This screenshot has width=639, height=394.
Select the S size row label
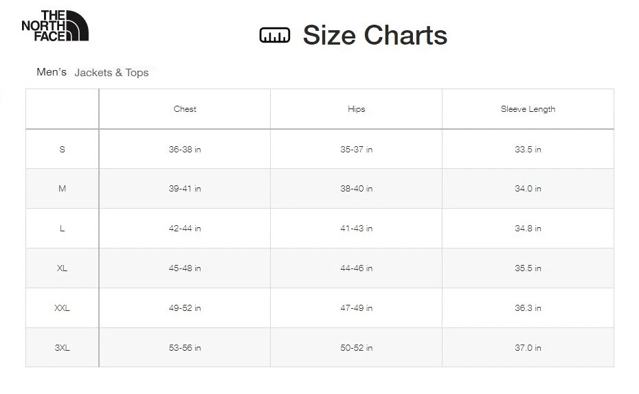click(63, 149)
